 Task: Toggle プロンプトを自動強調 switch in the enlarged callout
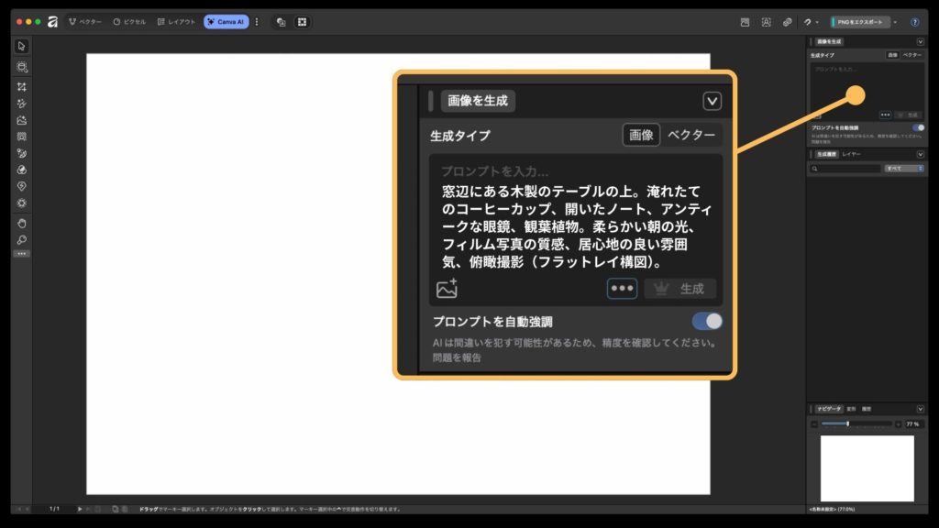pos(706,321)
